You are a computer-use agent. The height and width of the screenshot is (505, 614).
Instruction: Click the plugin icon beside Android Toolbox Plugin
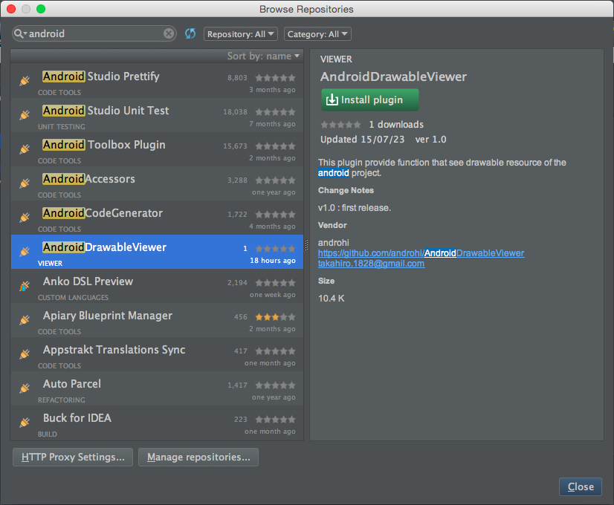[25, 149]
